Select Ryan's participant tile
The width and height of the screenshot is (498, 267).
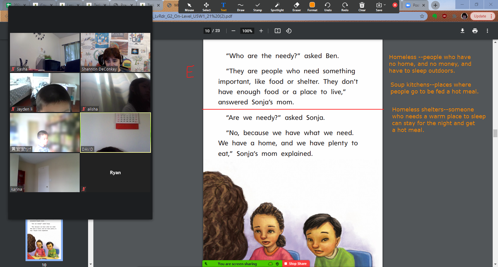(x=115, y=173)
